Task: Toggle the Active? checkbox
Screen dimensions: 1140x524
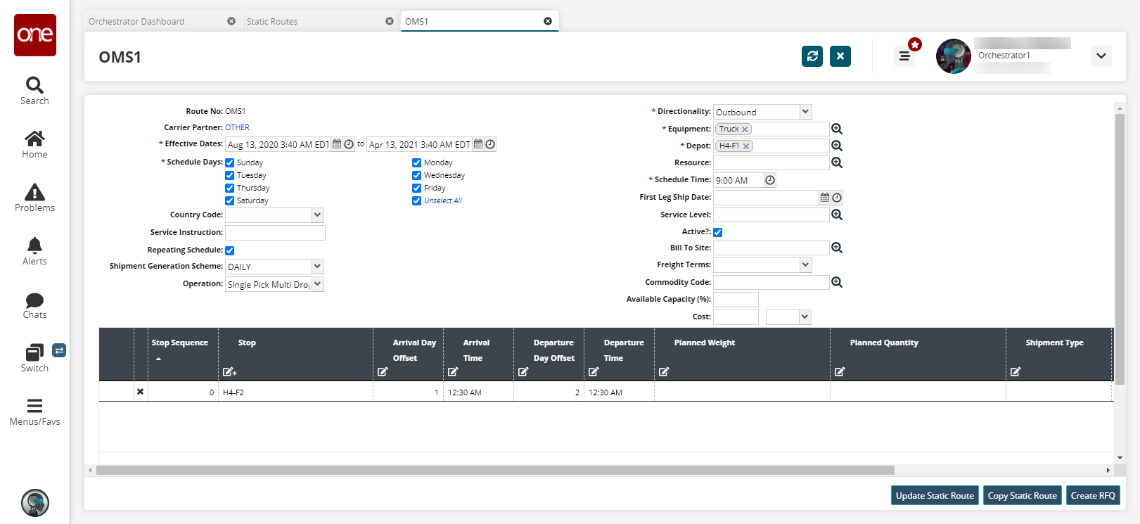Action: (x=718, y=232)
